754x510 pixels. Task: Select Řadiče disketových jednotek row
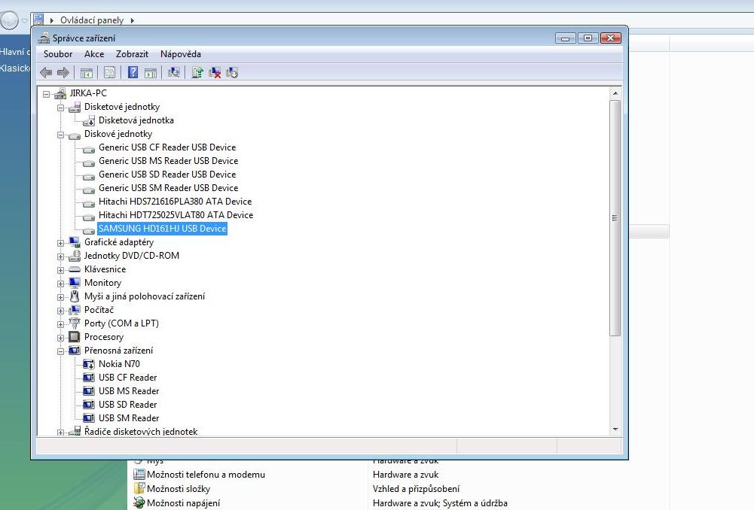click(x=141, y=431)
